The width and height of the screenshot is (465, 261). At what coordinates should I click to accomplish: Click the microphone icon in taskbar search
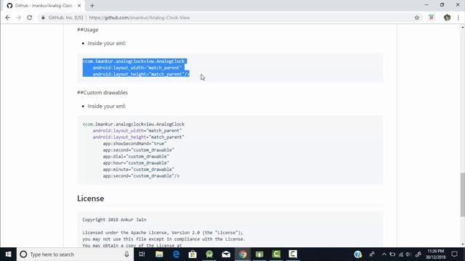[x=126, y=254]
